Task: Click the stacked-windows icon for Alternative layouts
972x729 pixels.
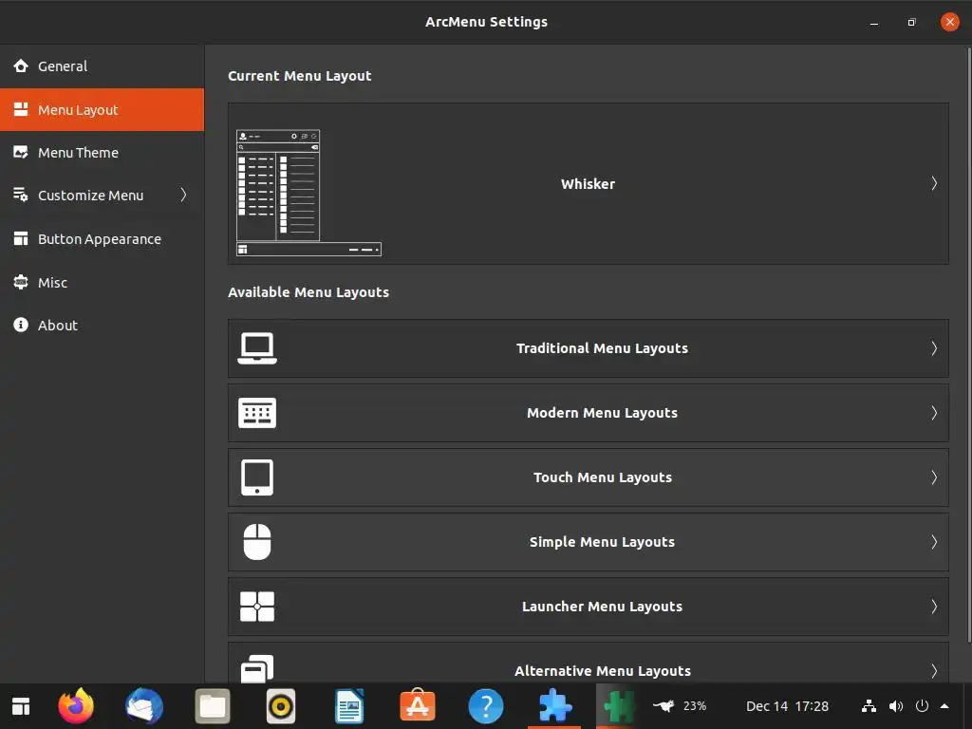Action: (x=256, y=669)
